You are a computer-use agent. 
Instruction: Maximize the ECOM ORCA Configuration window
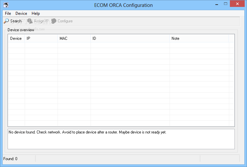pos(226,4)
